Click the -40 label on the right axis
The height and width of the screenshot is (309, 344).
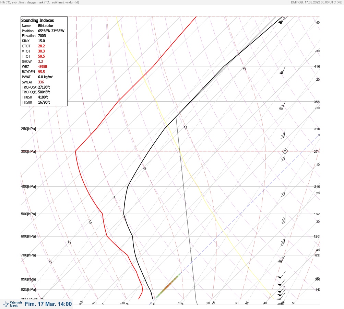(x=317, y=22)
